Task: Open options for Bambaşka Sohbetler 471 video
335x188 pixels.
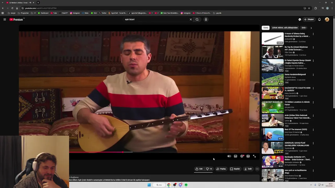Action: (x=313, y=157)
